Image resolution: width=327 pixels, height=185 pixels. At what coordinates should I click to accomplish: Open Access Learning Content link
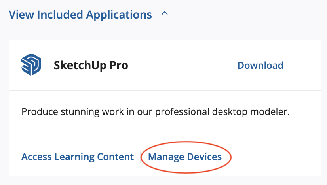pyautogui.click(x=78, y=157)
